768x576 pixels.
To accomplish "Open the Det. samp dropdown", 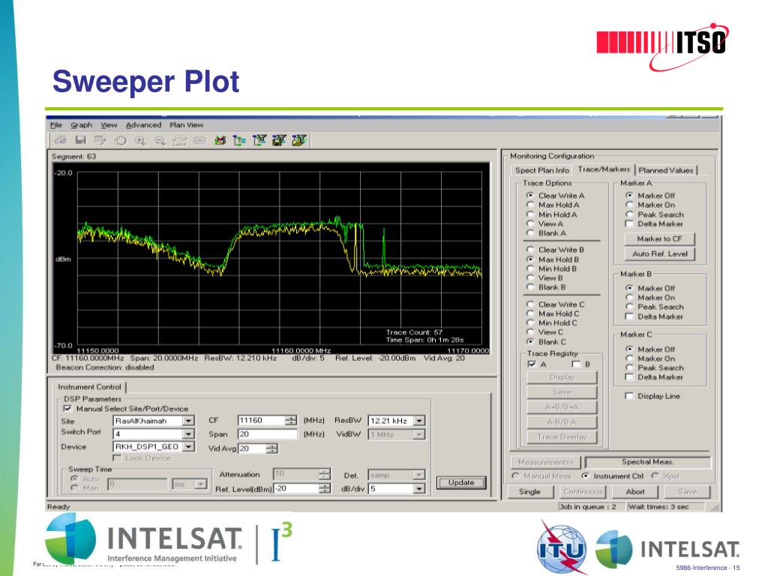I will click(x=418, y=475).
